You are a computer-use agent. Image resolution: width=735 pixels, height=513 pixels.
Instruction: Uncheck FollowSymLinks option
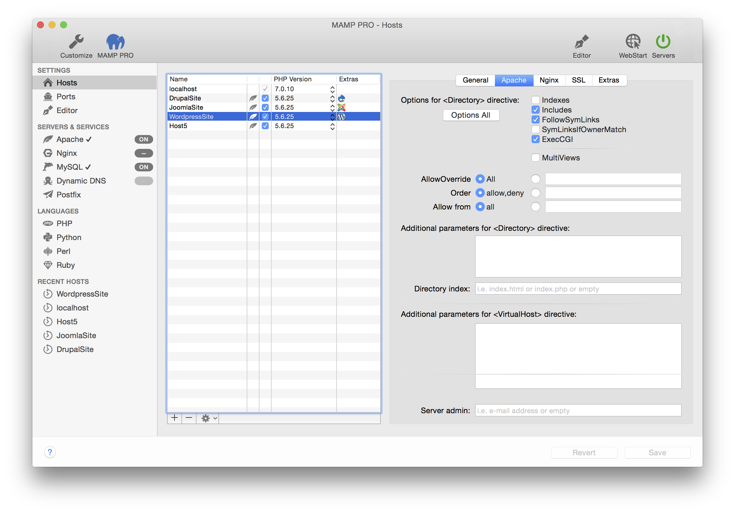(x=535, y=120)
